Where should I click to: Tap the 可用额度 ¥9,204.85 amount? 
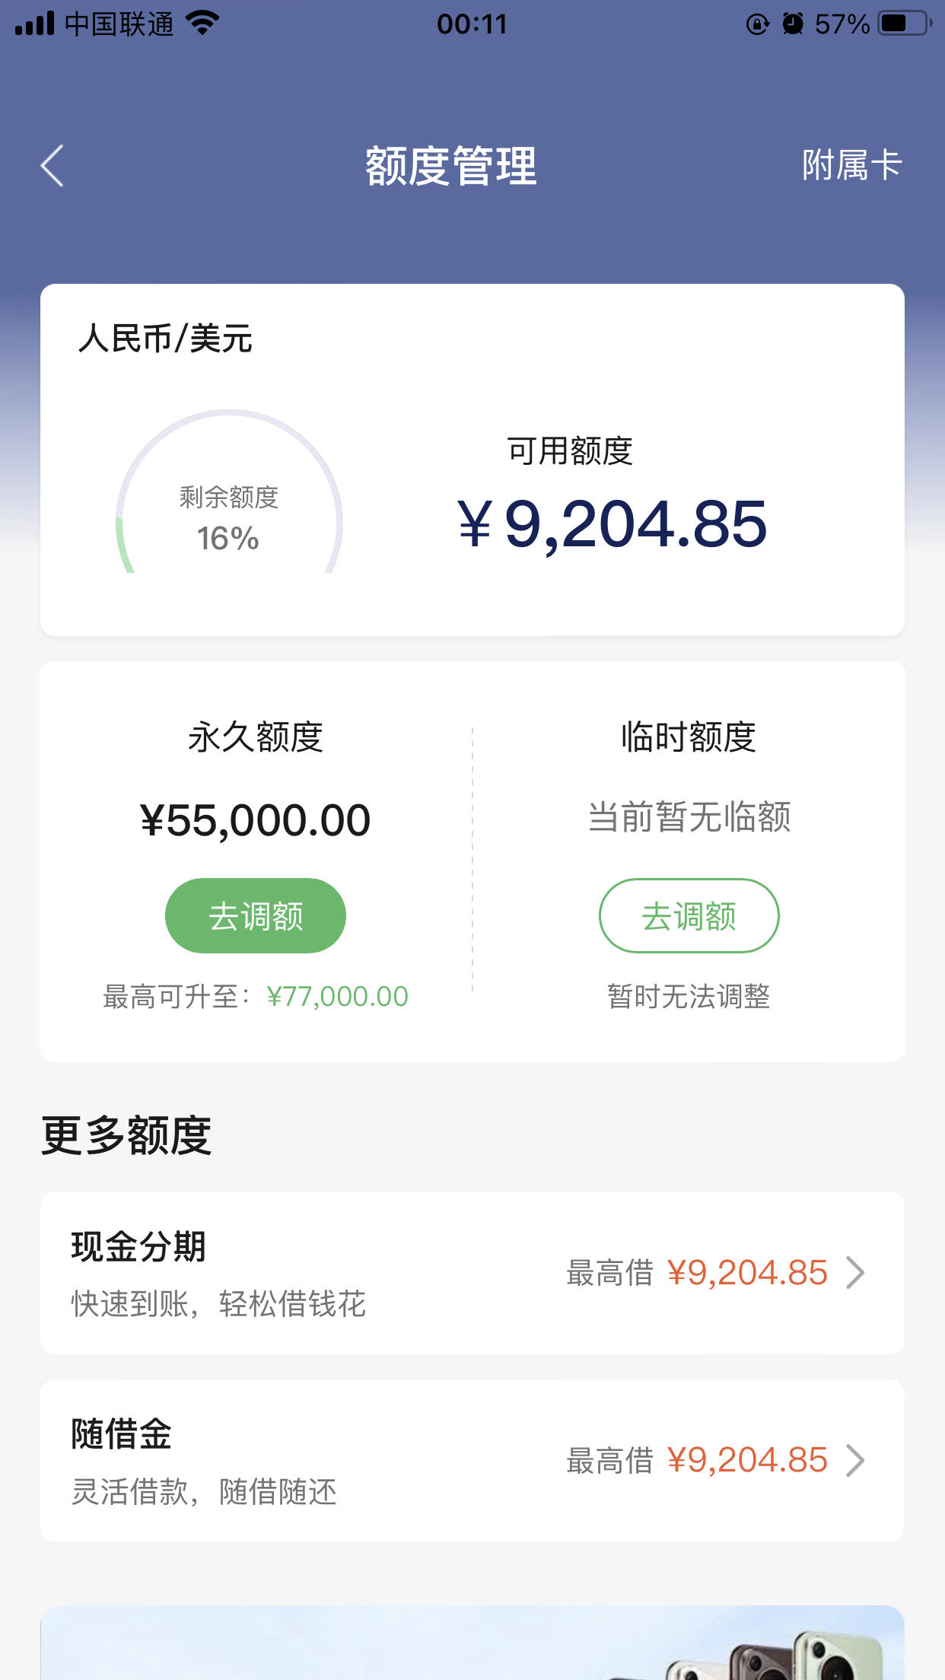coord(612,523)
